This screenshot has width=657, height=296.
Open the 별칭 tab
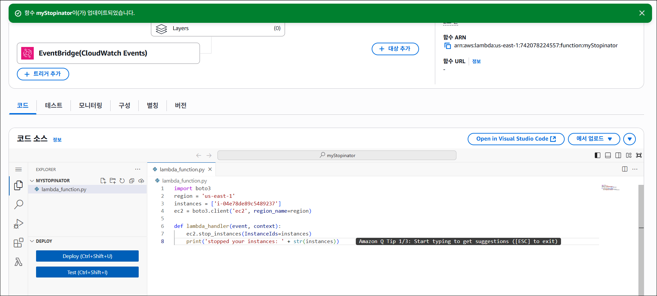(x=153, y=106)
